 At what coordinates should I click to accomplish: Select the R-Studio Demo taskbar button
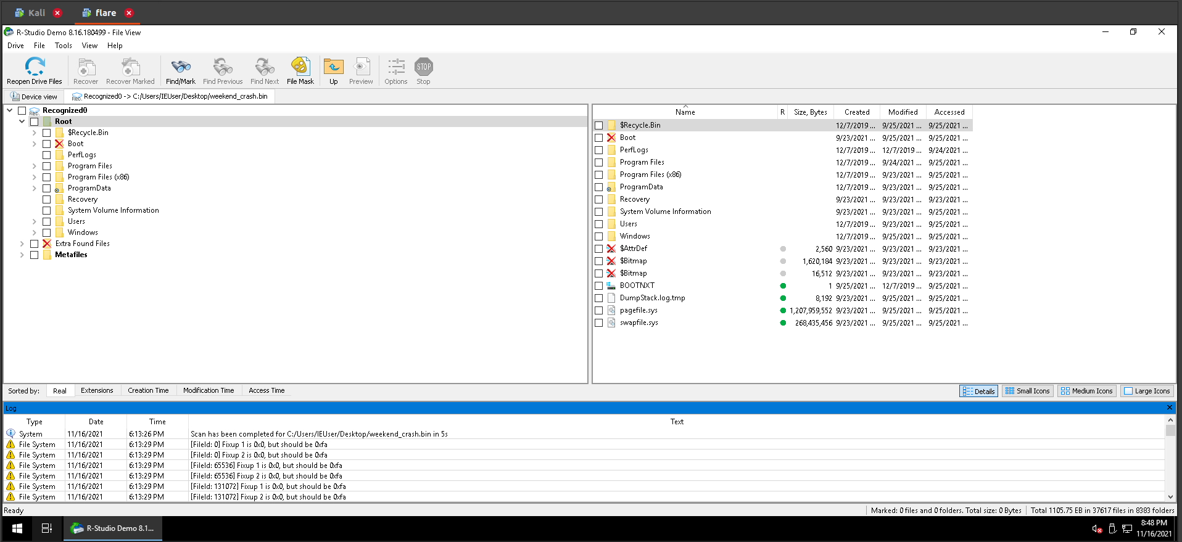click(x=113, y=528)
